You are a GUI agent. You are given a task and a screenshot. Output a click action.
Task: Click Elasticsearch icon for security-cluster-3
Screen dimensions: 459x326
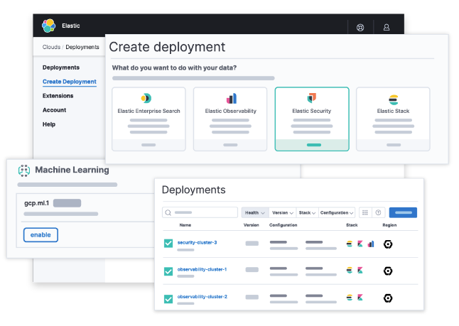click(x=350, y=244)
